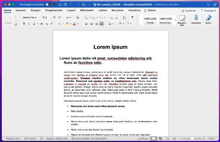Print the document using the printer icon
Viewport: 220px width, 142px height.
[83, 4]
